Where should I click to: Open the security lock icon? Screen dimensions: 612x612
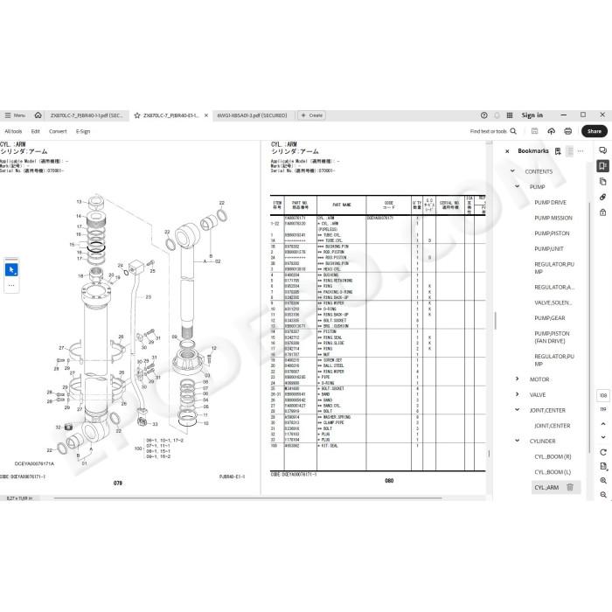(602, 212)
